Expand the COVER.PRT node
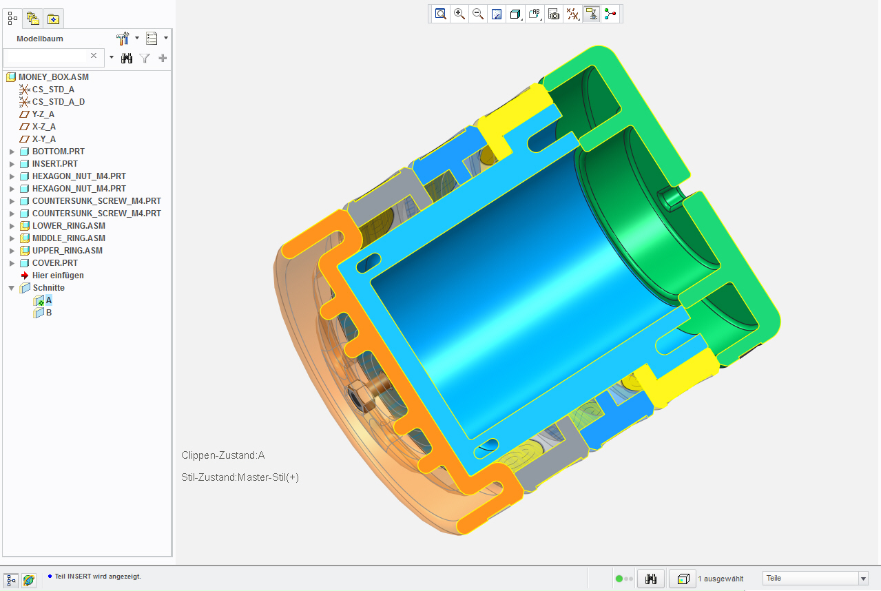The height and width of the screenshot is (591, 881). tap(12, 263)
